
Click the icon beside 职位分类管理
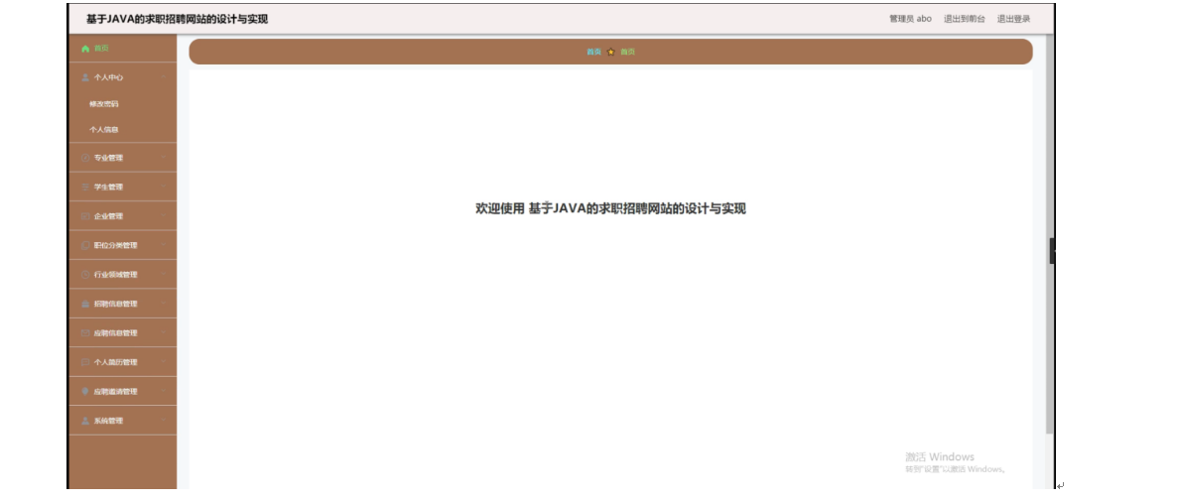pos(85,245)
